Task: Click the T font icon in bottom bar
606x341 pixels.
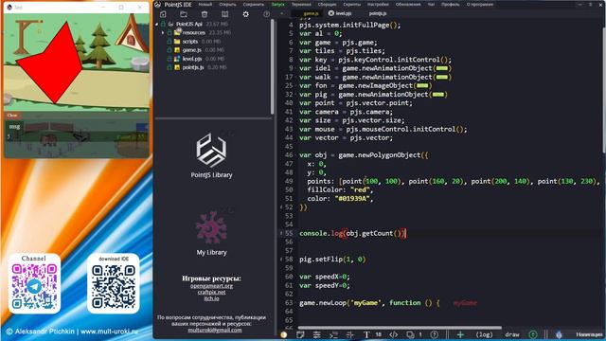Action: click(366, 334)
